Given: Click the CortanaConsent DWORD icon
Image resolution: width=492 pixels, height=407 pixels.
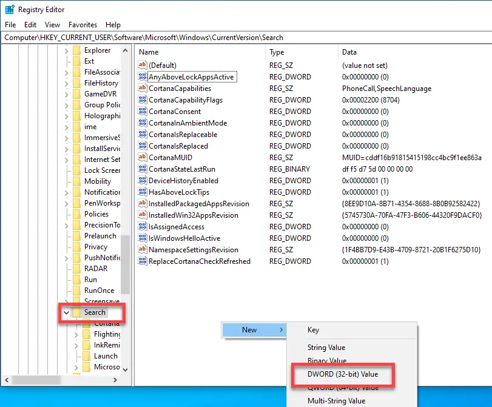Looking at the screenshot, I should click(143, 111).
